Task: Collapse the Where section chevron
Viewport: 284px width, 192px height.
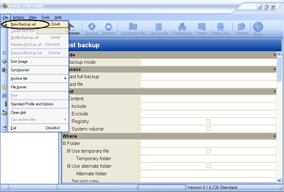Action: (275, 136)
